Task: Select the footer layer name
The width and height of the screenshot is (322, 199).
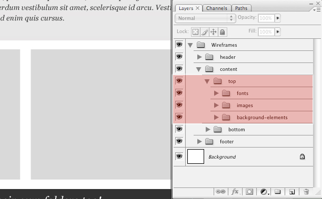Action: point(227,142)
